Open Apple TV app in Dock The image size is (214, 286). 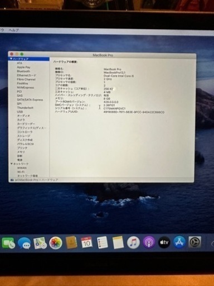[x=164, y=242]
